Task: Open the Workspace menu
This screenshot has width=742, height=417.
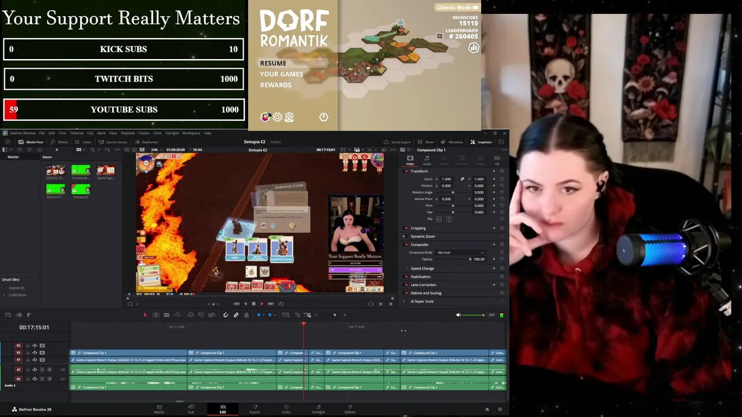Action: pyautogui.click(x=191, y=133)
